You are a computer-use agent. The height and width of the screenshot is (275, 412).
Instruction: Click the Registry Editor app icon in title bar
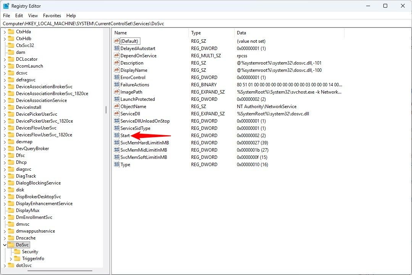[6, 6]
